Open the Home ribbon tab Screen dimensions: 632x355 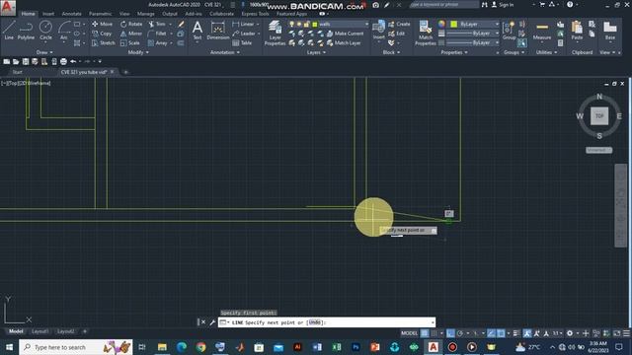point(28,14)
